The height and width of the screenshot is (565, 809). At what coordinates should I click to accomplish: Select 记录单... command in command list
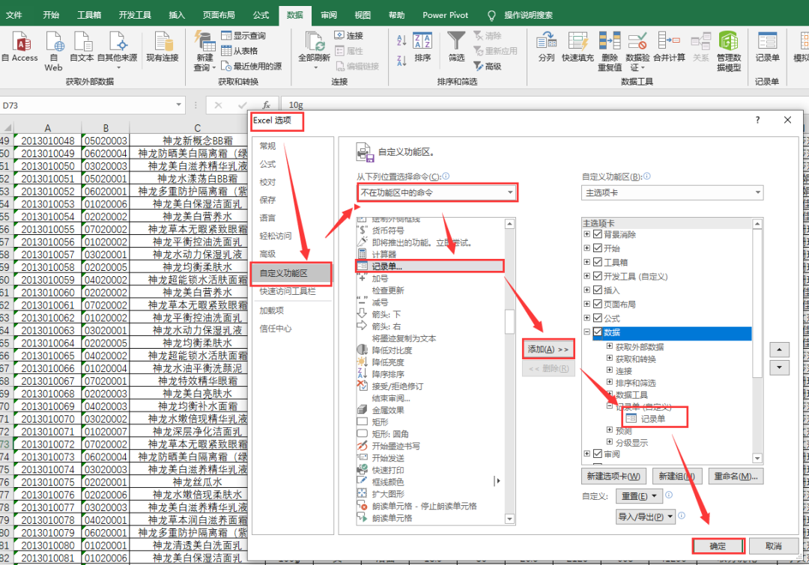point(430,266)
